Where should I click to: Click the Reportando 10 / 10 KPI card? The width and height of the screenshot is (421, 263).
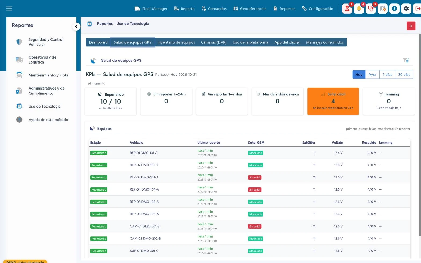coord(111,101)
